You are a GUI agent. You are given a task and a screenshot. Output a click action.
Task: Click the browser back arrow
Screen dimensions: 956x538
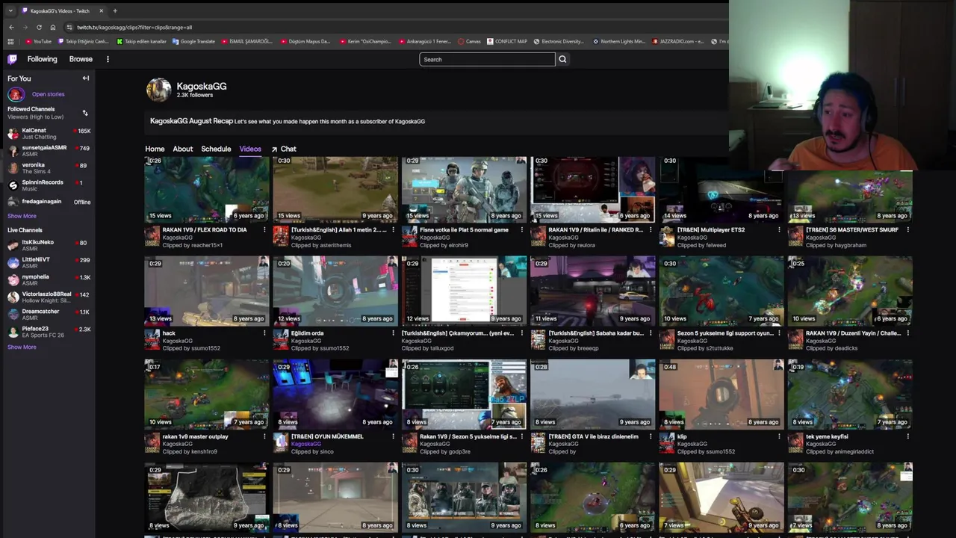pos(11,27)
